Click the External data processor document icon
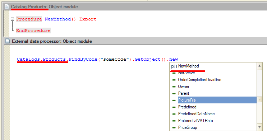Screen dimensions: 267x140 (x=8, y=41)
